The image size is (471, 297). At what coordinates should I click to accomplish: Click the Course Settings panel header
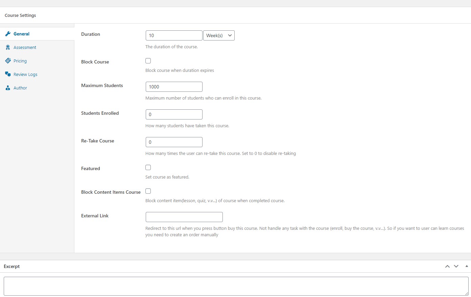click(235, 15)
